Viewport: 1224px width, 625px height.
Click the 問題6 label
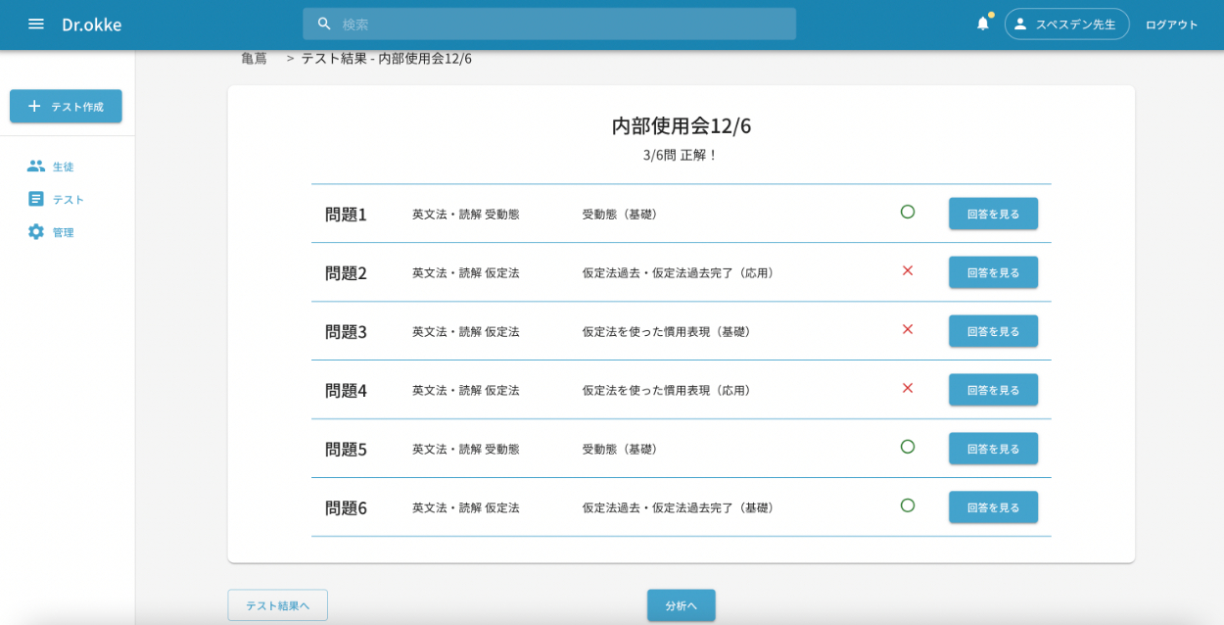pos(346,508)
